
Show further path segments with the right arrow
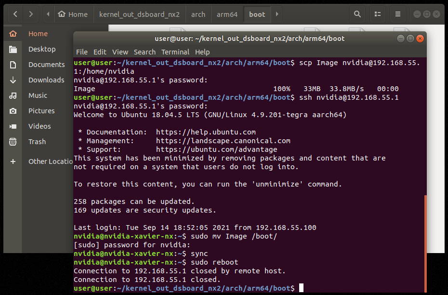277,14
